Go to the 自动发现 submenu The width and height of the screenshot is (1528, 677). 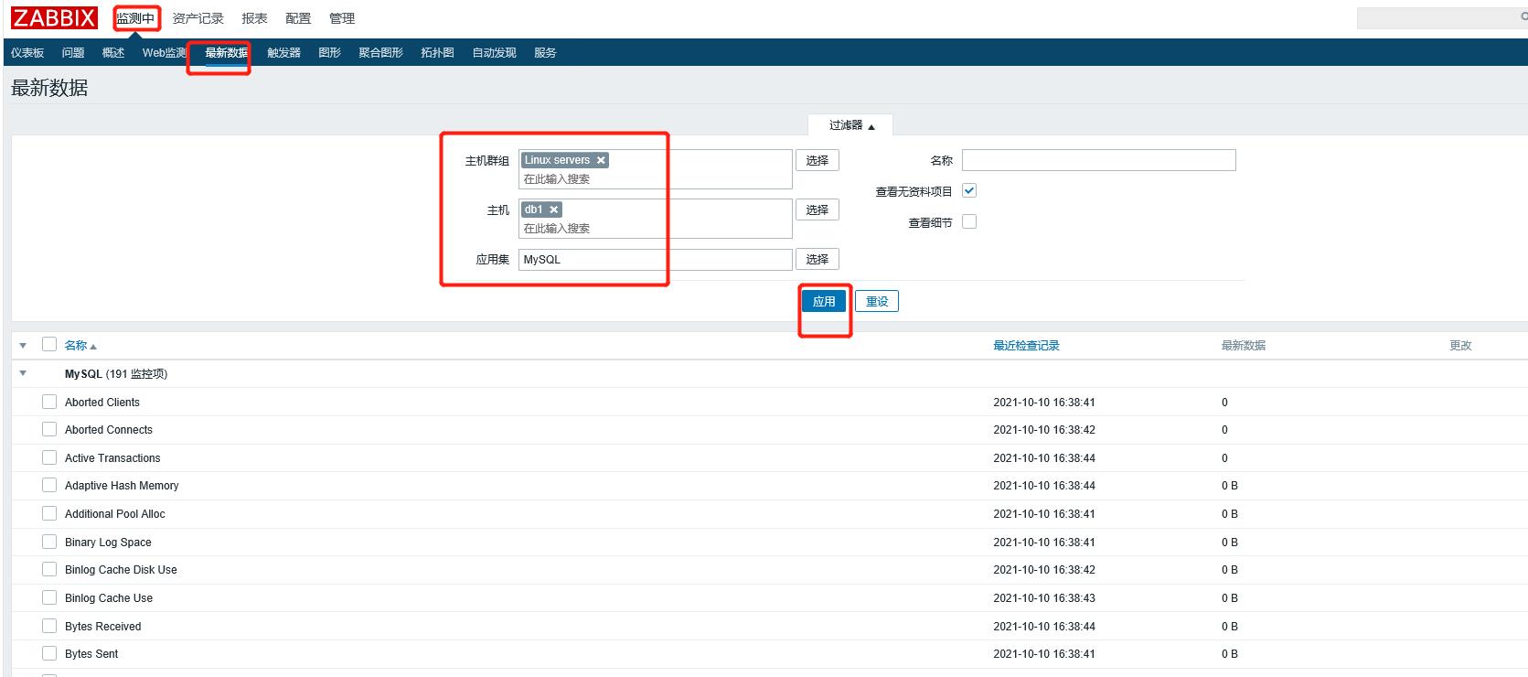tap(494, 53)
